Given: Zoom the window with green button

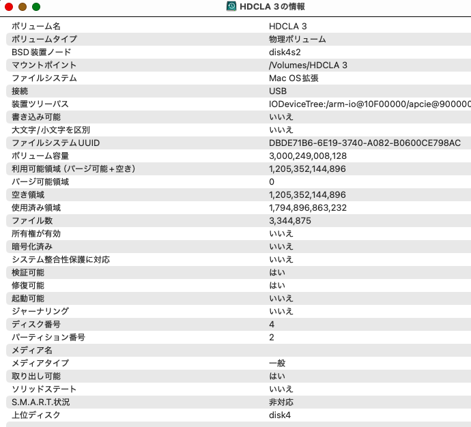Looking at the screenshot, I should 36,7.
